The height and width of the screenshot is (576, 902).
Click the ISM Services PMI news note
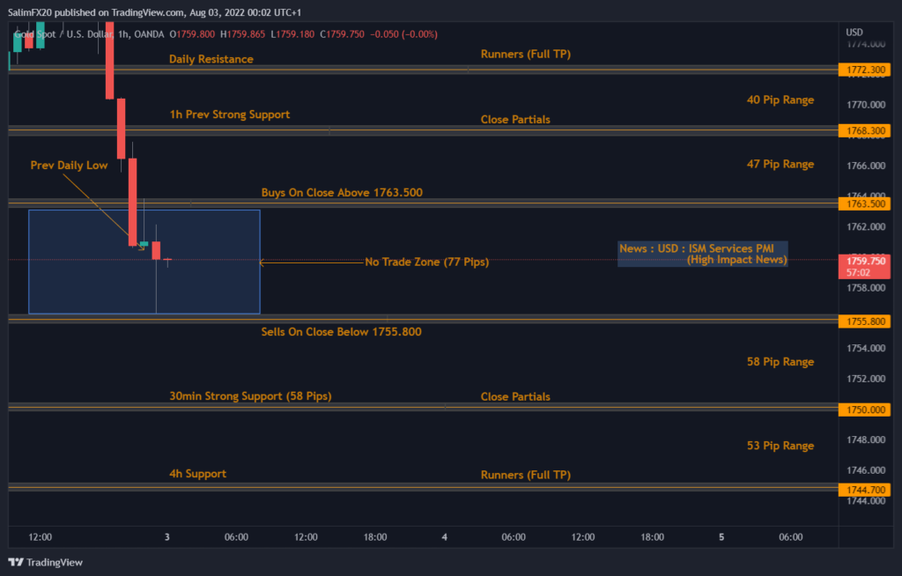702,254
